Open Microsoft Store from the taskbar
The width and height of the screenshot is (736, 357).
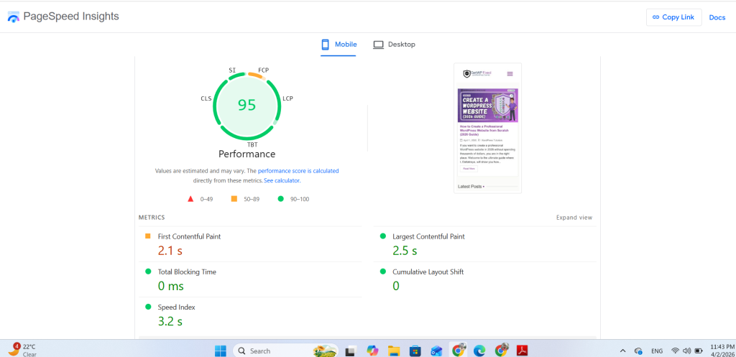[x=415, y=351]
